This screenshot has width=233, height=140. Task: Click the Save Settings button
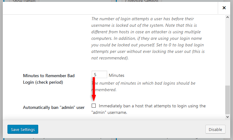click(x=23, y=129)
